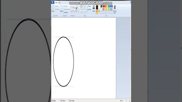Click the Crop command in Image group
Viewport: 182px width, 102px height.
click(66, 6)
